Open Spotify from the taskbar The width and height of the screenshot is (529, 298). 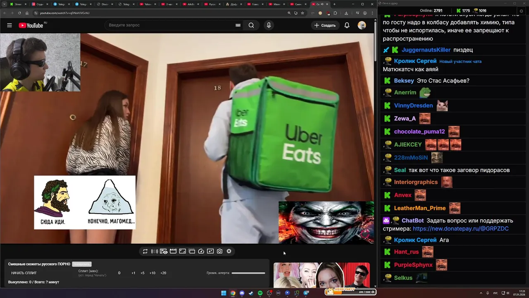click(260, 293)
